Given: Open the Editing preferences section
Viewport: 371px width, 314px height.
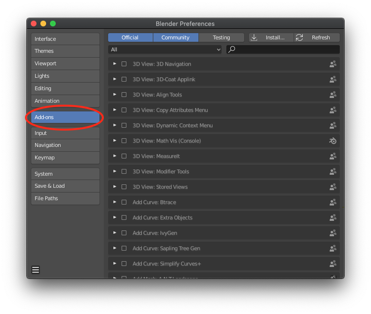Looking at the screenshot, I should [65, 88].
